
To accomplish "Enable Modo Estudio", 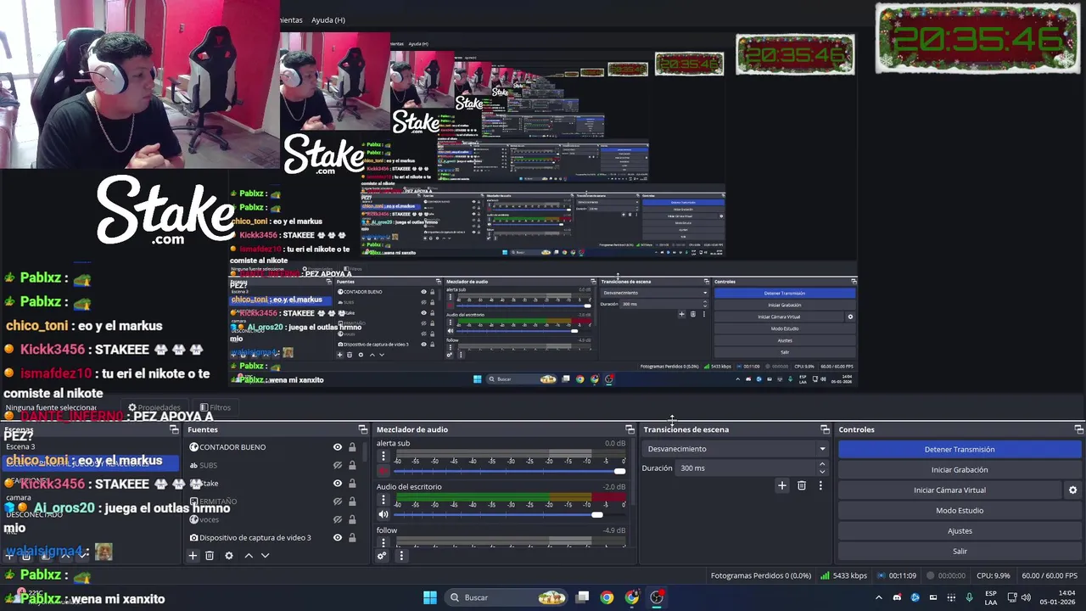I will click(x=960, y=510).
